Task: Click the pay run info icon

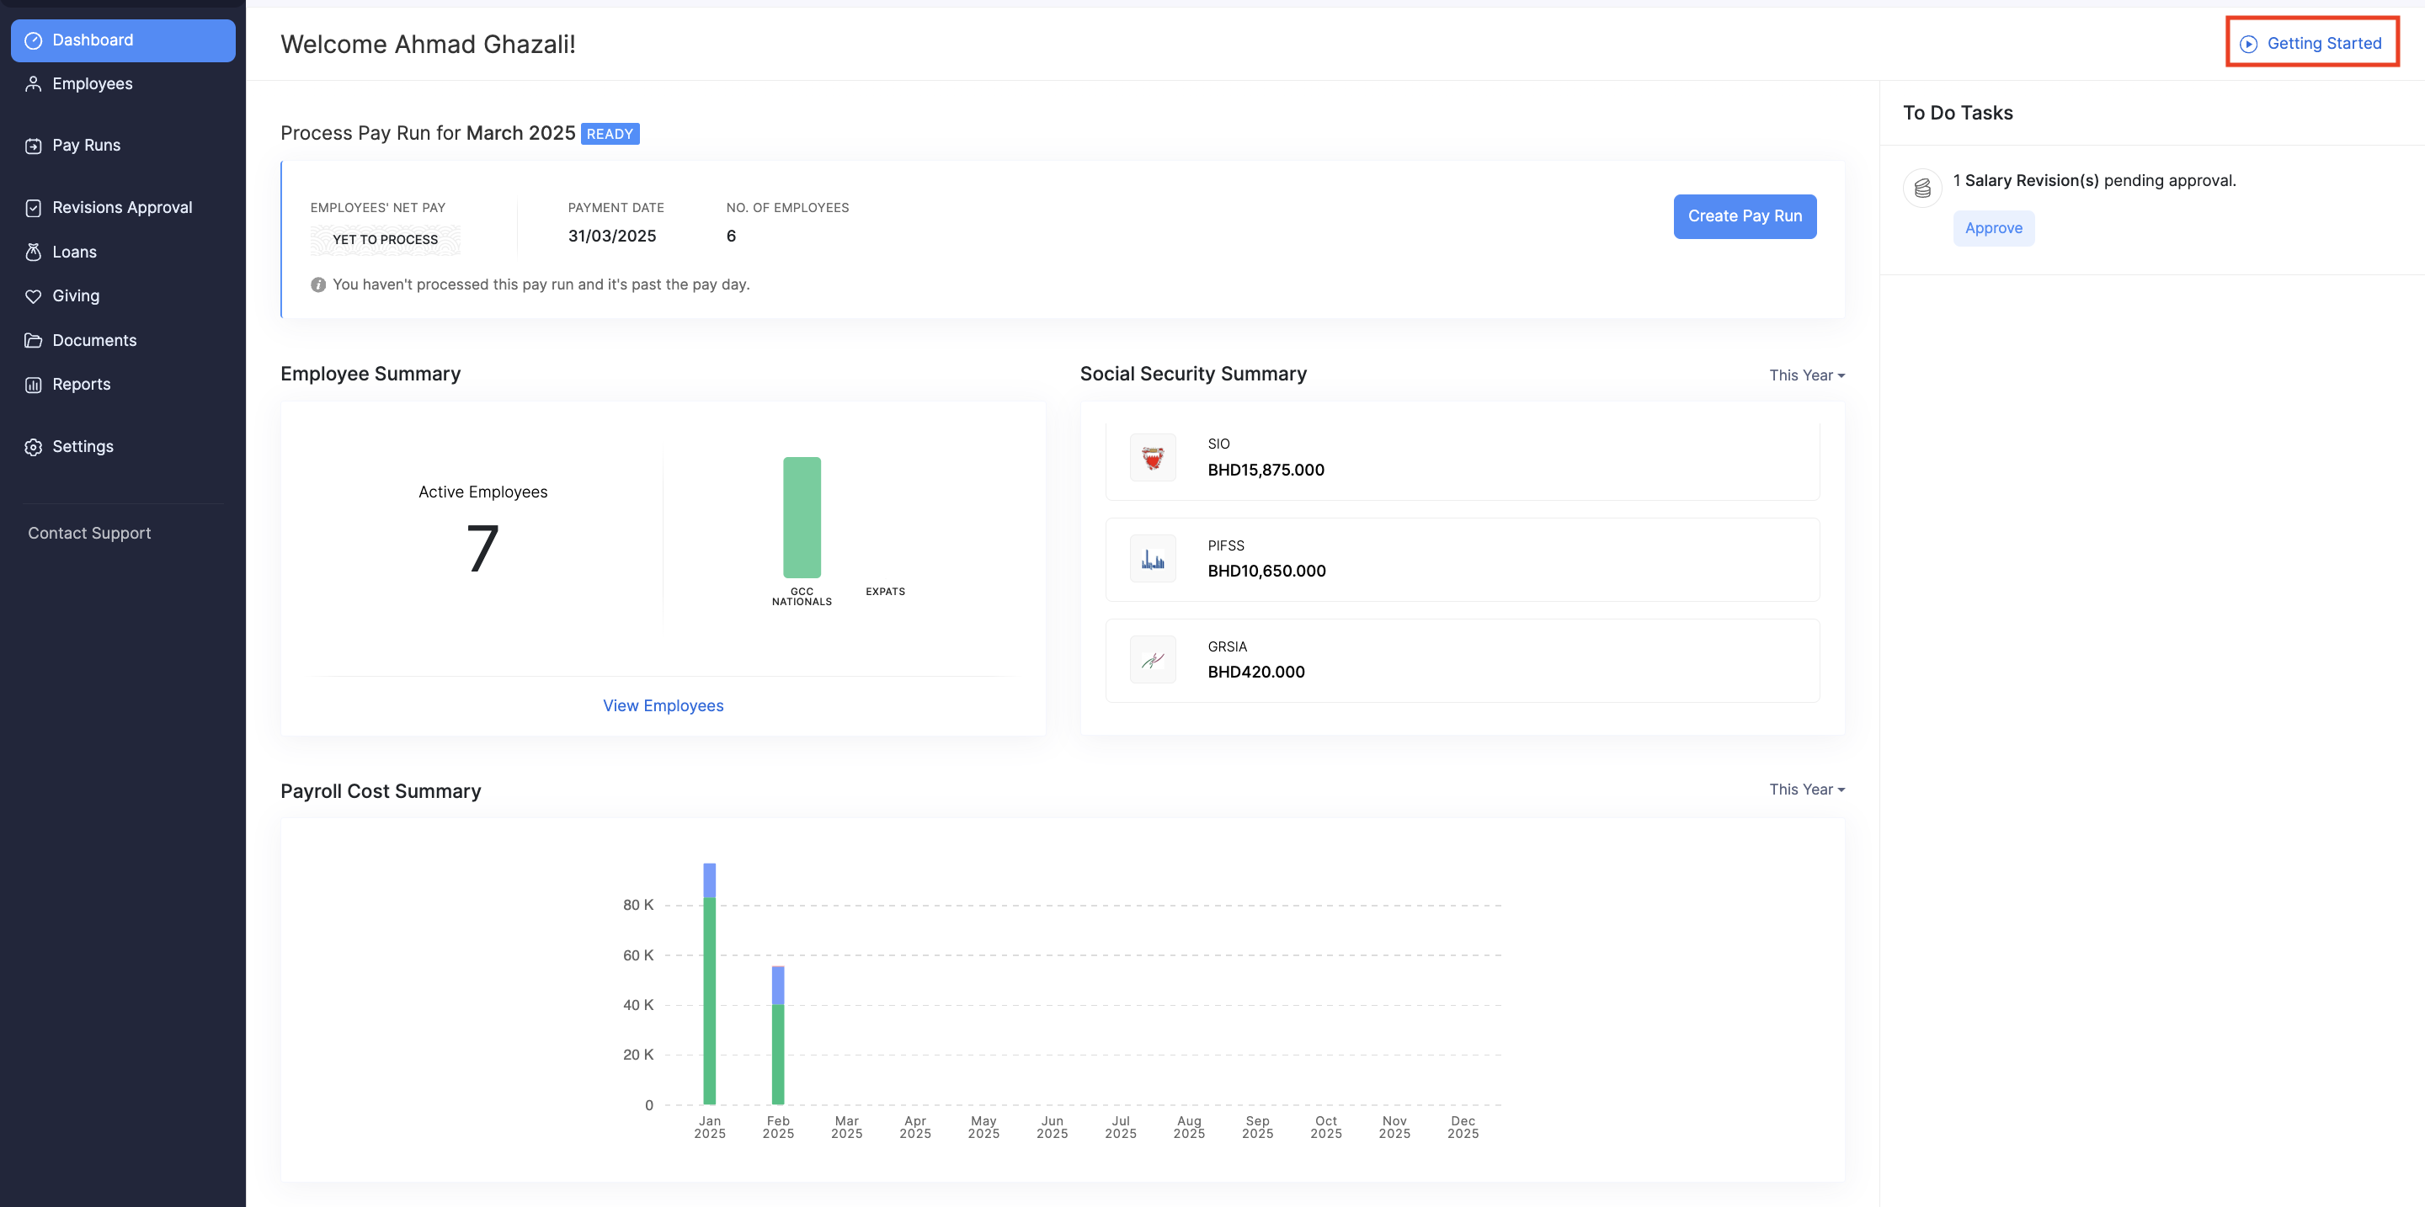Action: point(318,285)
